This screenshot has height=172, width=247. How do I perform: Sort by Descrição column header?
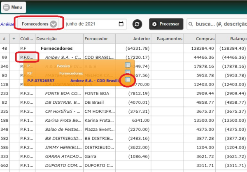(59, 39)
